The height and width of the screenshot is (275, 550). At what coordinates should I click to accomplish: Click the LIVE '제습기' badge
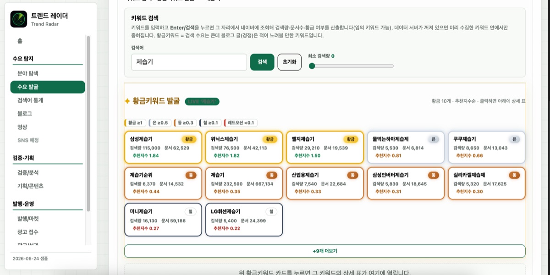pyautogui.click(x=202, y=101)
